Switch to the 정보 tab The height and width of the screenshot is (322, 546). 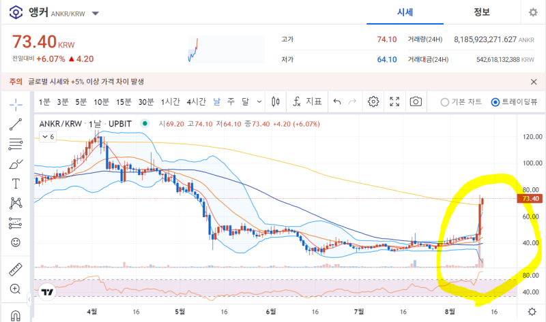click(482, 12)
